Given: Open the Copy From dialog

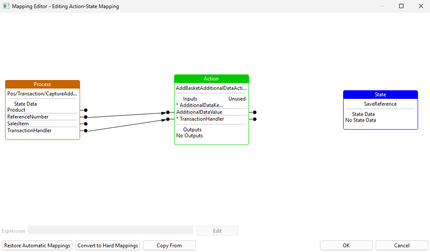Looking at the screenshot, I should [x=169, y=245].
